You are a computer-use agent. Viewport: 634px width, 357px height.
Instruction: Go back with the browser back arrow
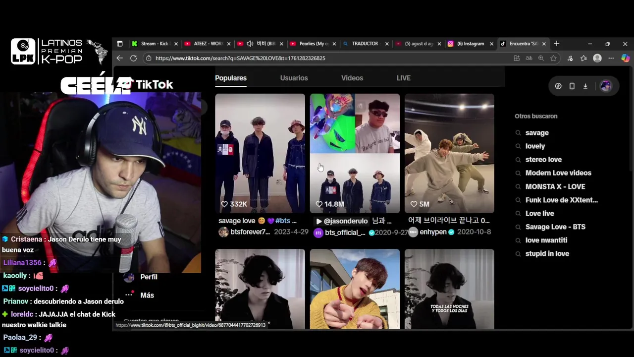coord(119,58)
